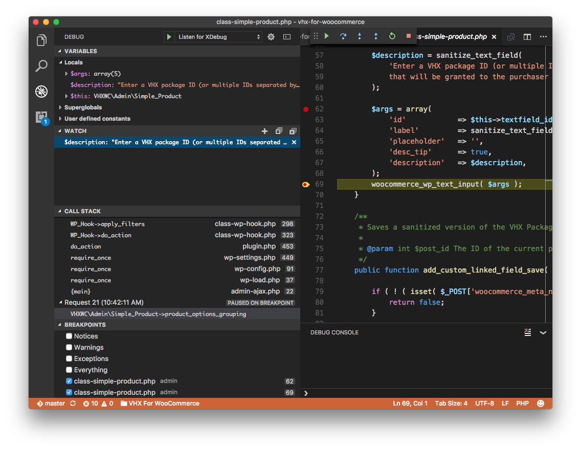Open the Extensions view showing a badge
Viewport: 581px width, 450px height.
click(41, 117)
